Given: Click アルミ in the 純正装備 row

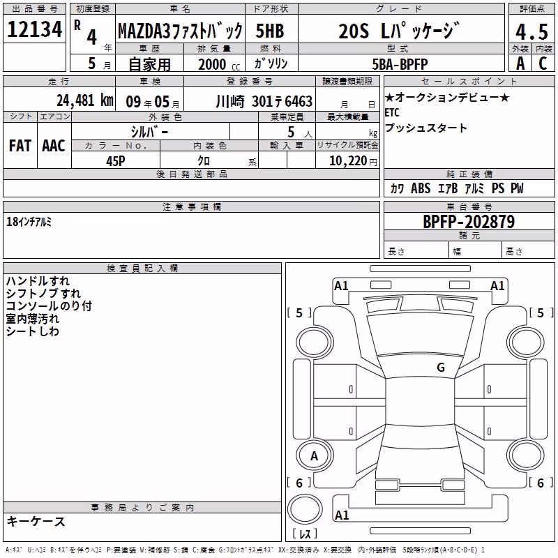Looking at the screenshot, I should 474,188.
